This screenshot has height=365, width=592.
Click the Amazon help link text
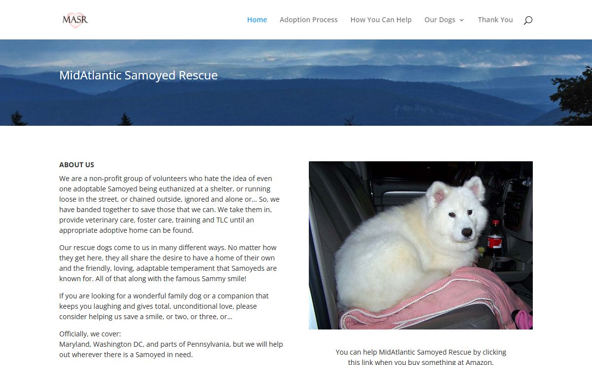click(421, 357)
